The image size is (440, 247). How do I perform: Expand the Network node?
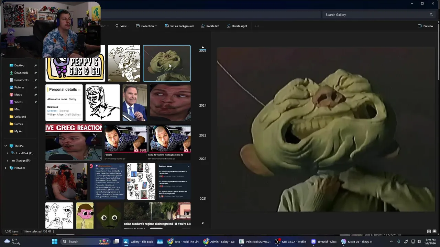click(x=5, y=168)
